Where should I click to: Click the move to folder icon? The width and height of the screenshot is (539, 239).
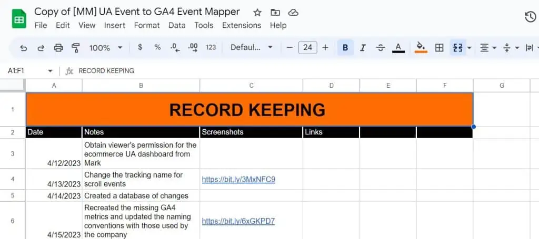coord(275,13)
